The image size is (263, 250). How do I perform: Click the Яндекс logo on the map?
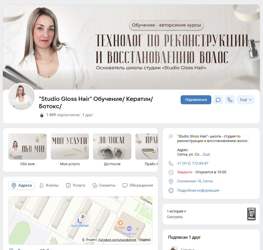[144, 240]
